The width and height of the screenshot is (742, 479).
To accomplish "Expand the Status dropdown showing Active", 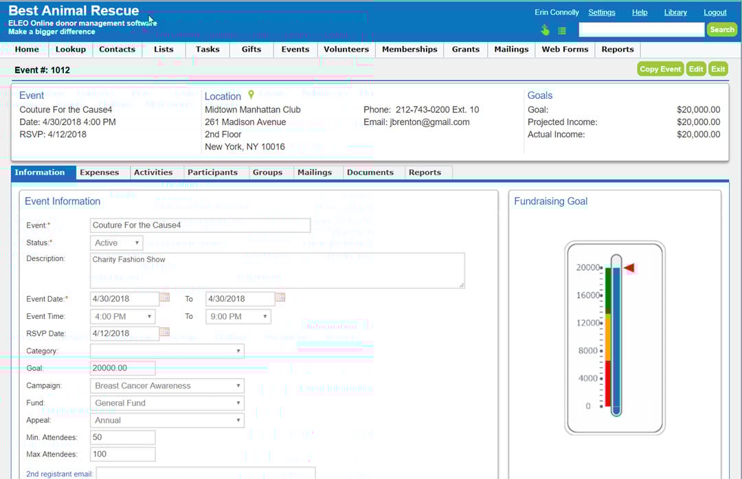I will [117, 243].
